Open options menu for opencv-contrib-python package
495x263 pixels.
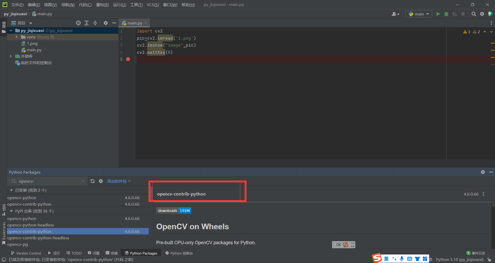484,194
